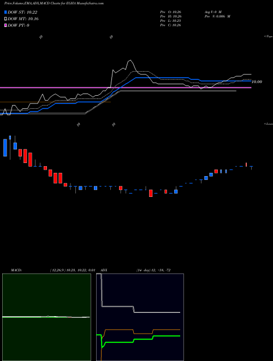
Task: Click the 'MACD:' panel heading
Action: (x=16, y=270)
